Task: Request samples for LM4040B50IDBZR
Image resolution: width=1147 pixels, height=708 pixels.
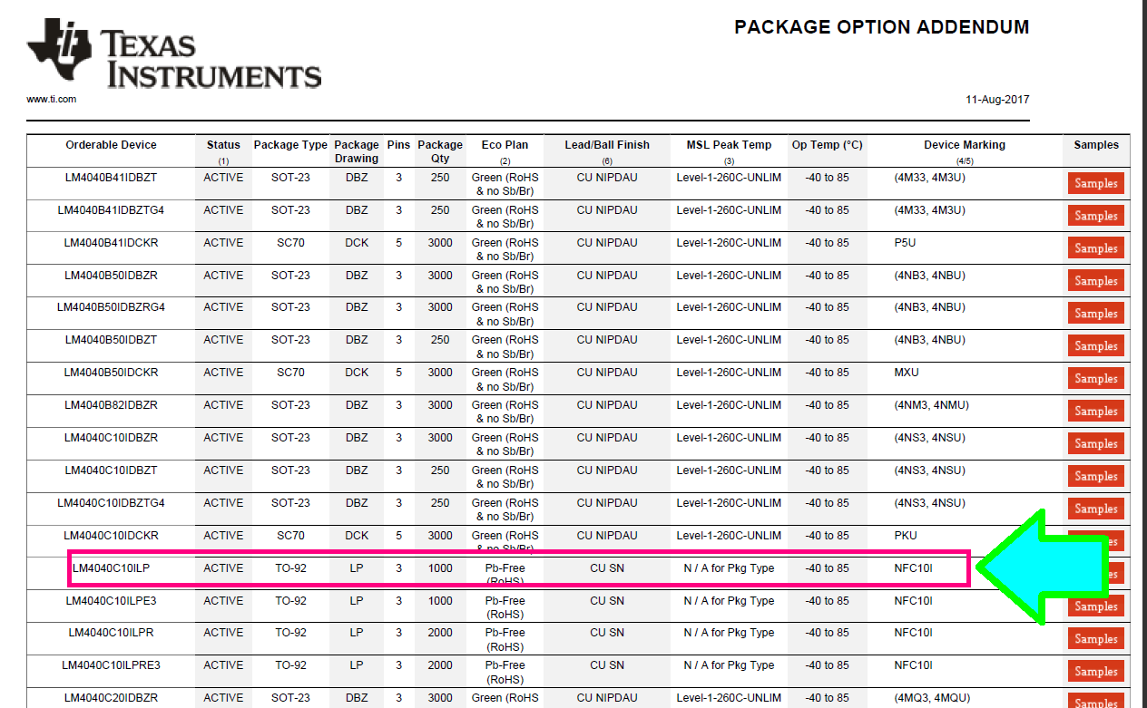Action: click(1096, 281)
